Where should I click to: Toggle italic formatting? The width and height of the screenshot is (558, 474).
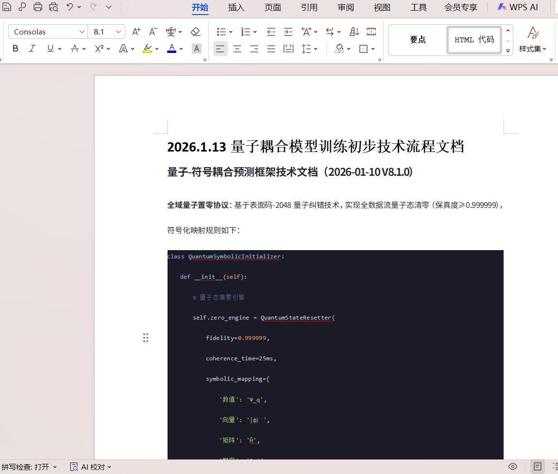32,49
